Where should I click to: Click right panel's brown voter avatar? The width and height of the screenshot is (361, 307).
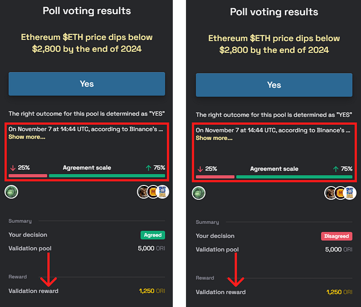(x=331, y=193)
